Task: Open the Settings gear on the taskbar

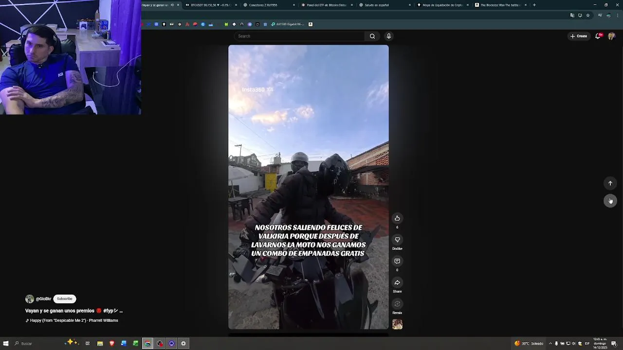Action: click(x=183, y=343)
